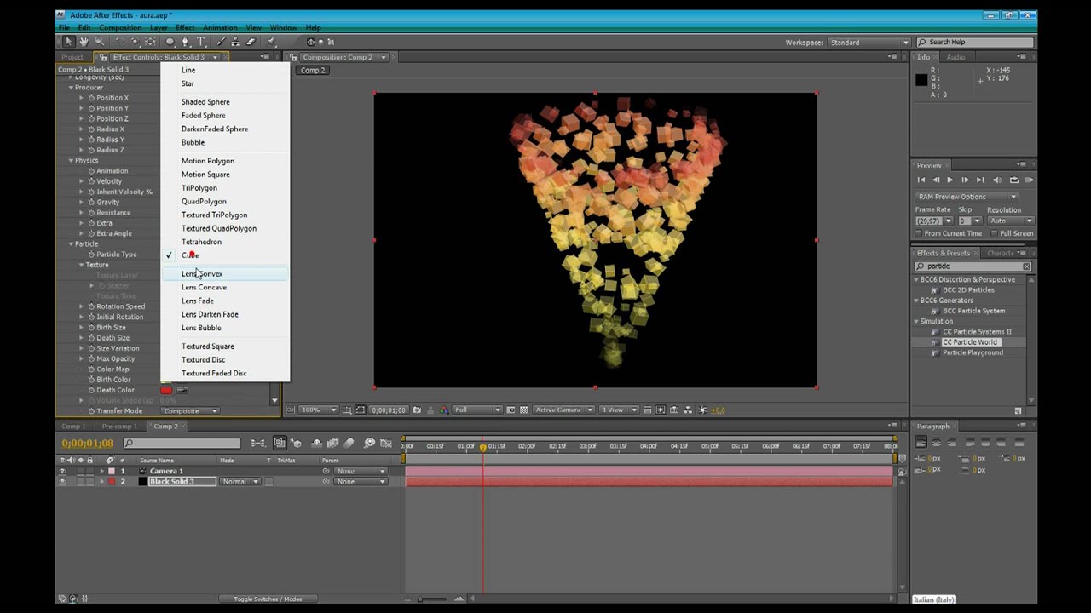Screen dimensions: 1091x613
Task: Hide the Black Solid 3 layer
Action: pyautogui.click(x=62, y=482)
